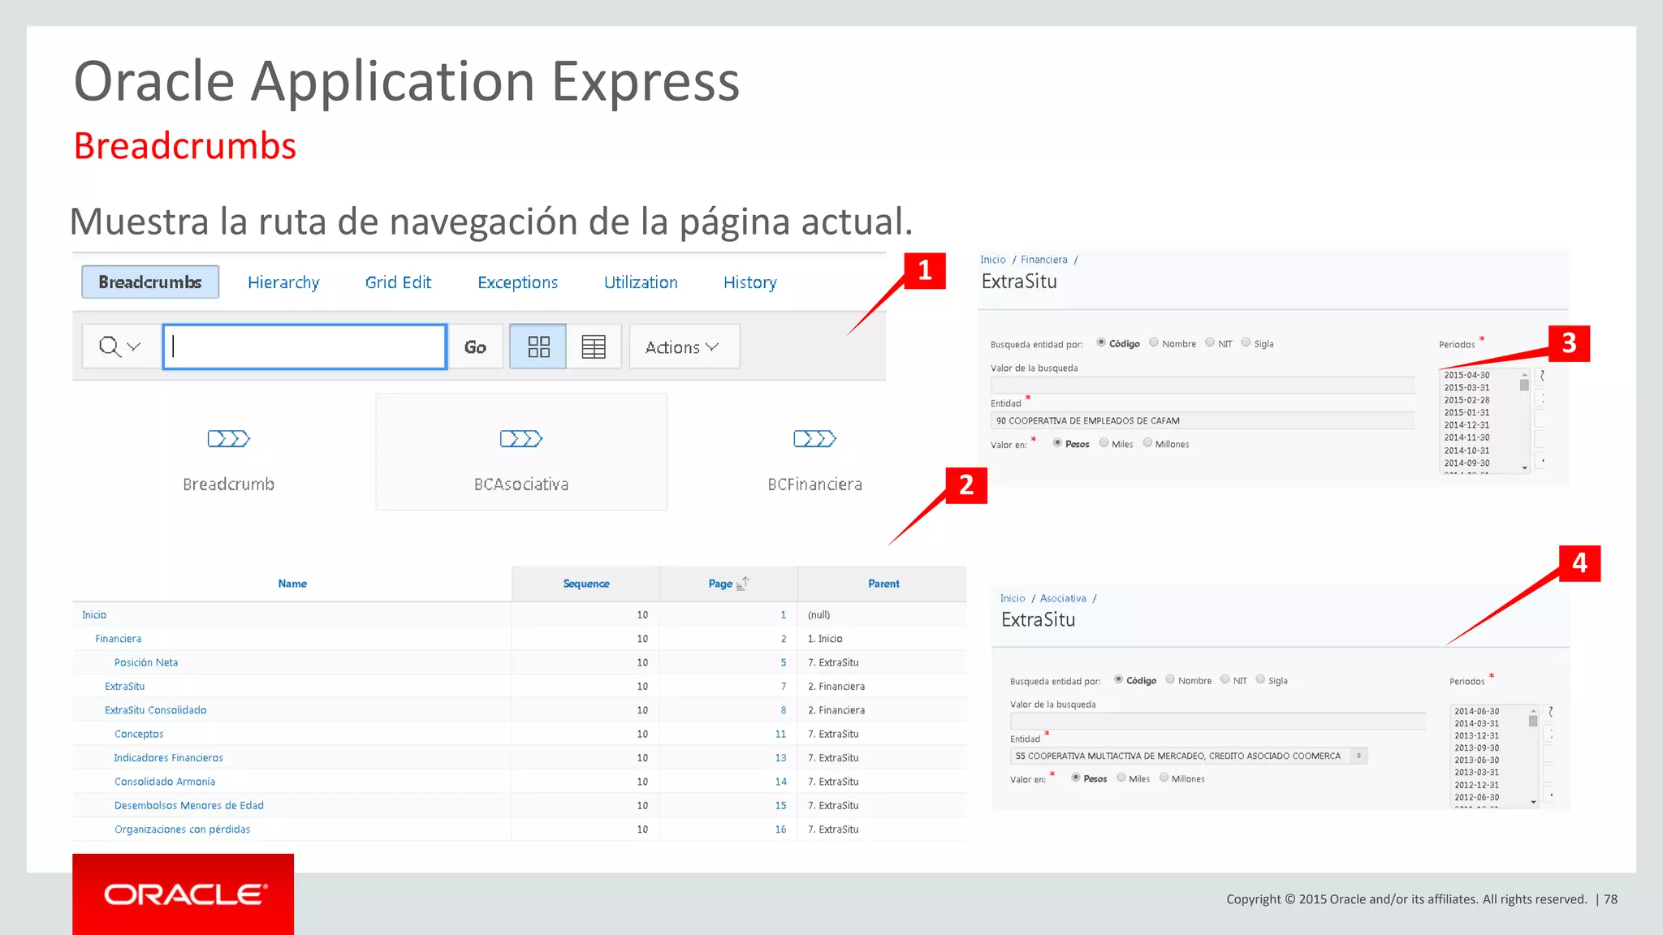This screenshot has height=935, width=1663.
Task: Select Miles radio in upper panel
Action: 1104,443
